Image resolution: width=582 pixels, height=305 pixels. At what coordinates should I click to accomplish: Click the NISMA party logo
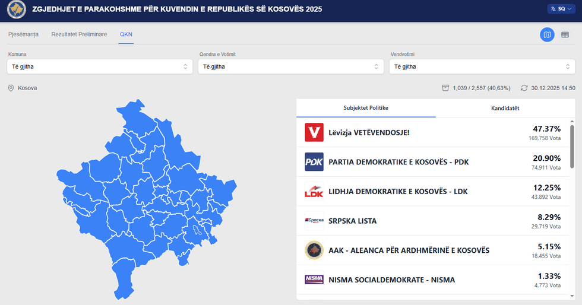pos(314,279)
